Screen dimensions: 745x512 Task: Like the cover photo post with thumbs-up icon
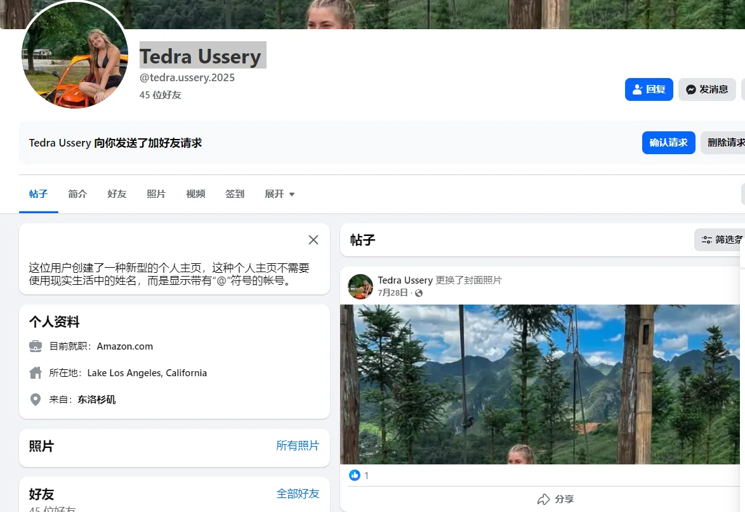coord(354,475)
